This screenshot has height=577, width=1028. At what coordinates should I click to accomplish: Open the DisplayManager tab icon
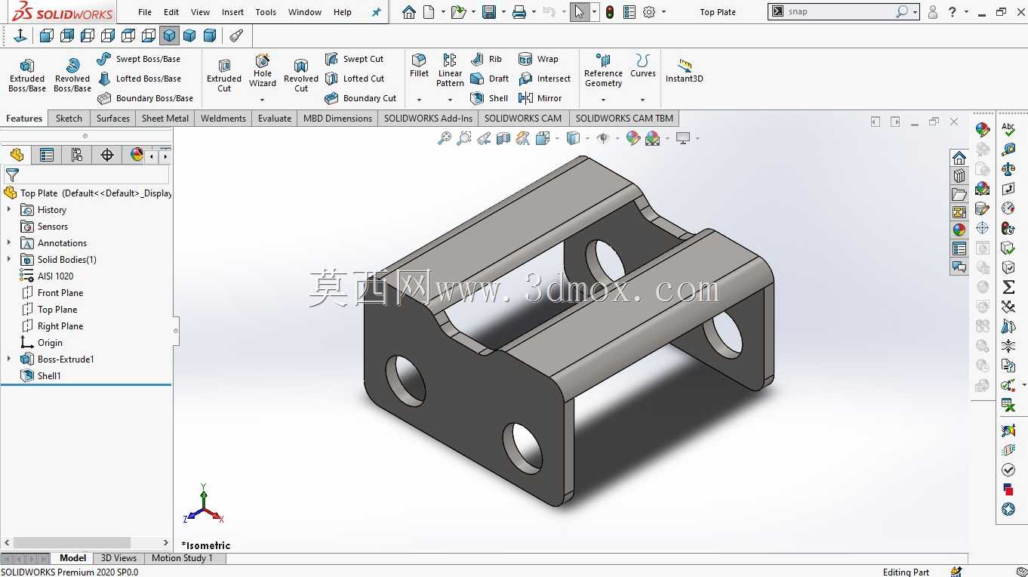137,155
